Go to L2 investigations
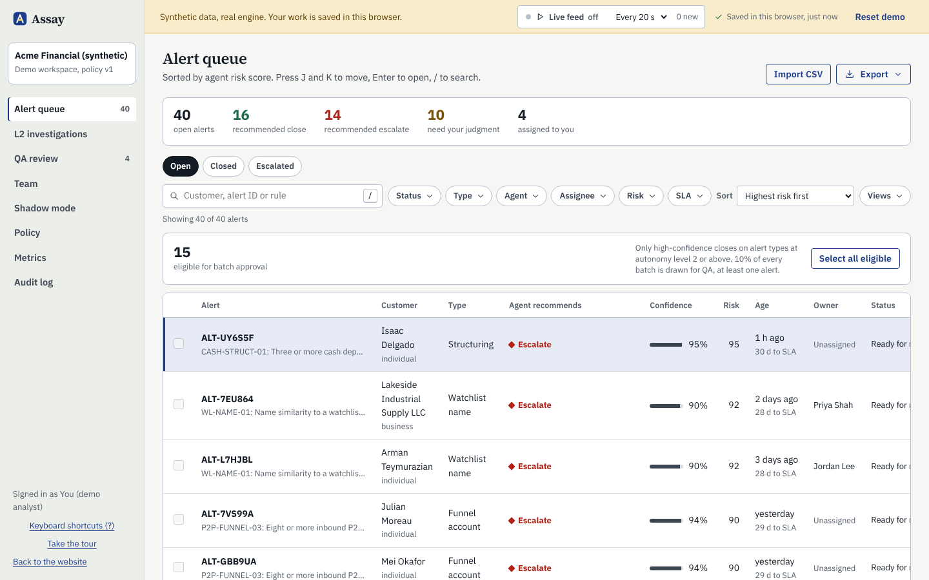The image size is (929, 580). (72, 134)
